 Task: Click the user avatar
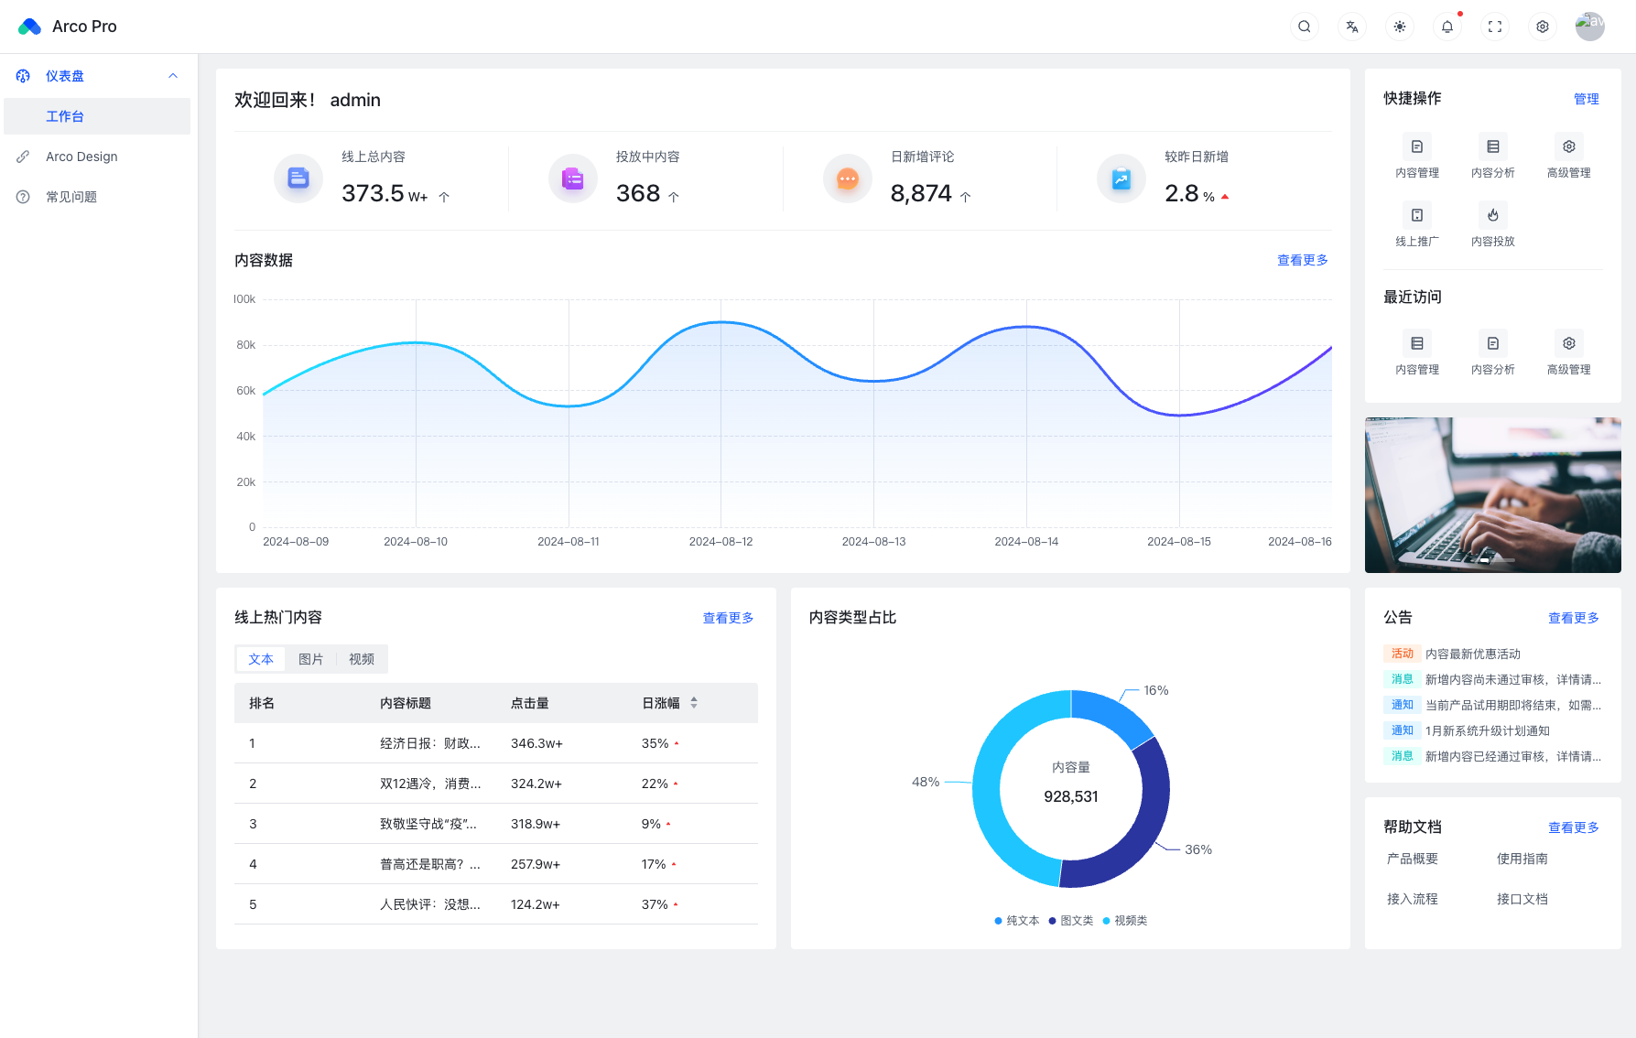click(1590, 27)
